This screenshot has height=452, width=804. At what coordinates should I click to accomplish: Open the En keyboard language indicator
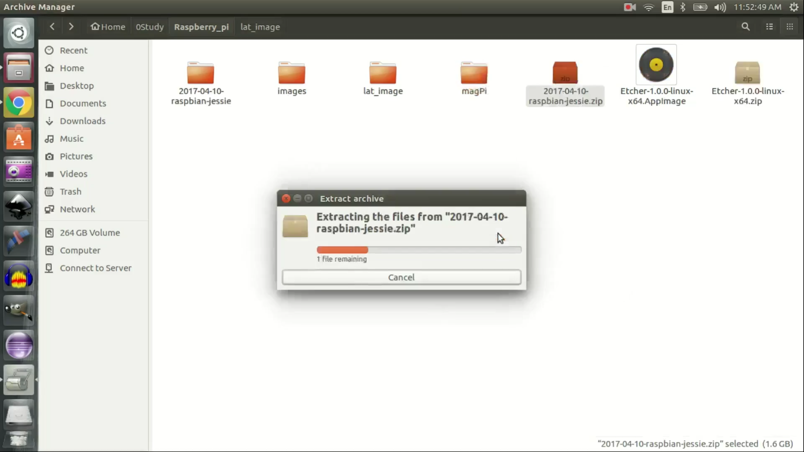[x=667, y=7]
